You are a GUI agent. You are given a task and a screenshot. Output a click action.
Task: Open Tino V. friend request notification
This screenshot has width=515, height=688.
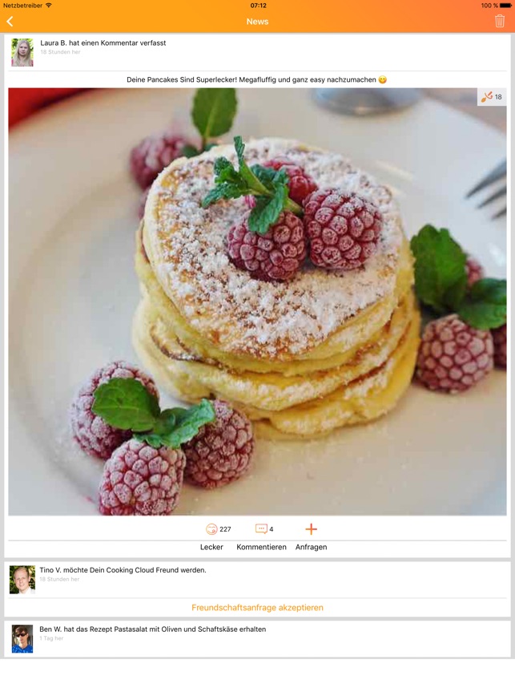point(257,580)
